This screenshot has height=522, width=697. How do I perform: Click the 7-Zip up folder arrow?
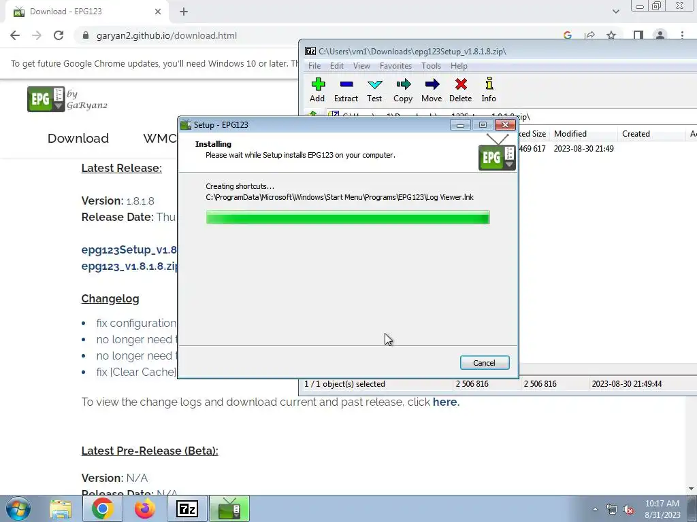(312, 116)
